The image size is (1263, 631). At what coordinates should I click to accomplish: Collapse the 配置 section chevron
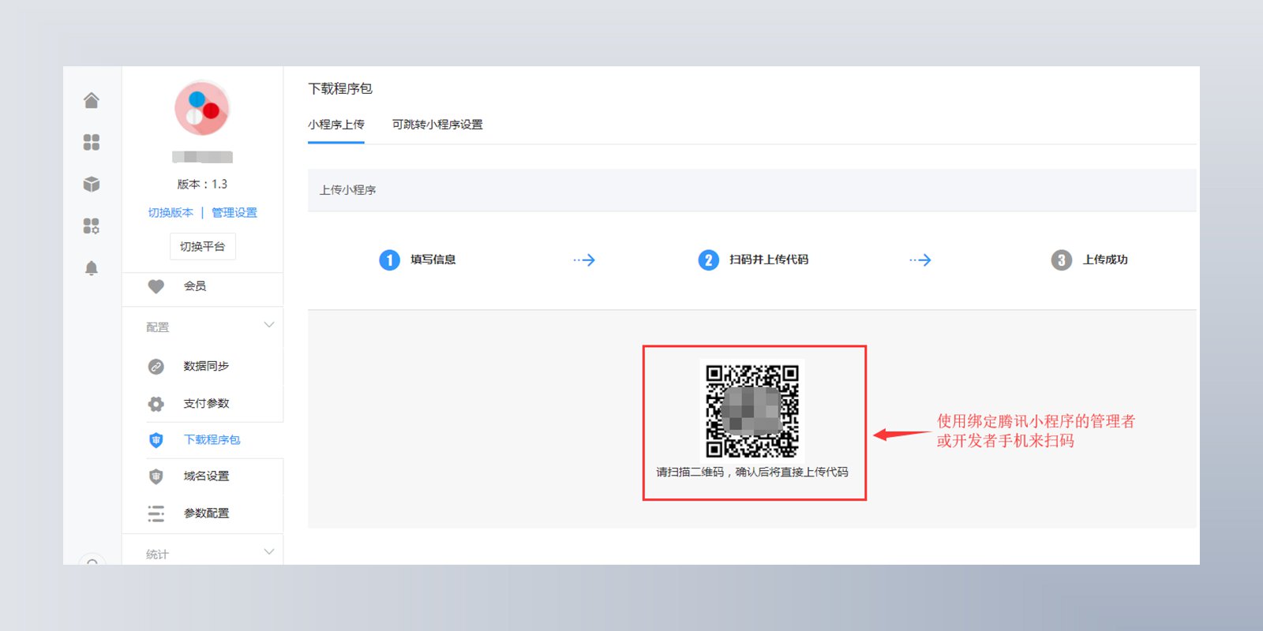pos(269,325)
